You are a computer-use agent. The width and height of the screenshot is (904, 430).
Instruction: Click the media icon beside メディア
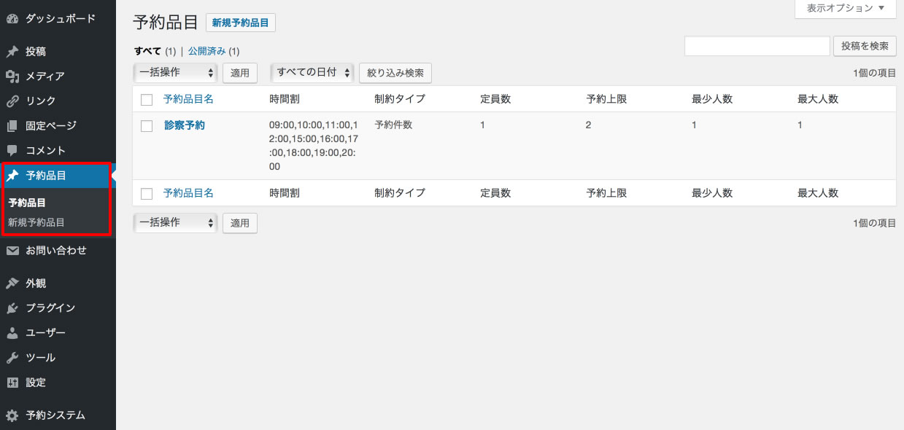point(12,77)
